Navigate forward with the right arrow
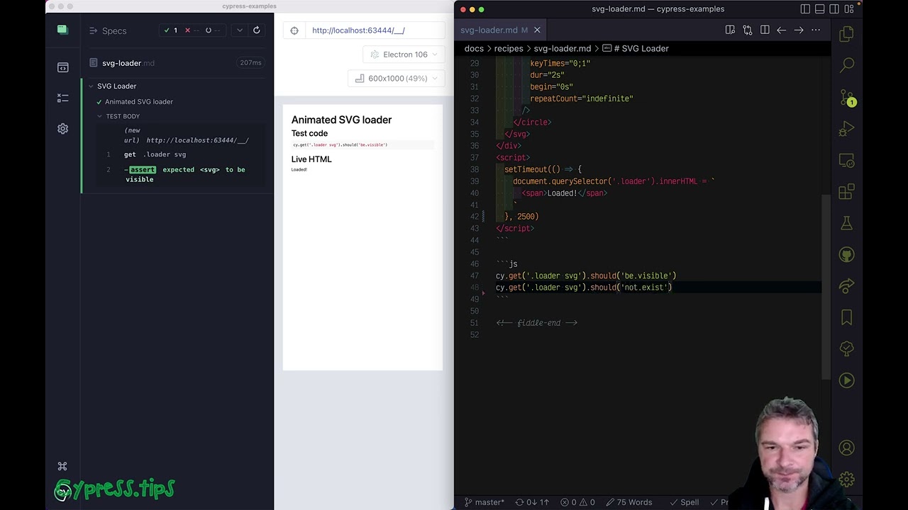 [x=799, y=30]
